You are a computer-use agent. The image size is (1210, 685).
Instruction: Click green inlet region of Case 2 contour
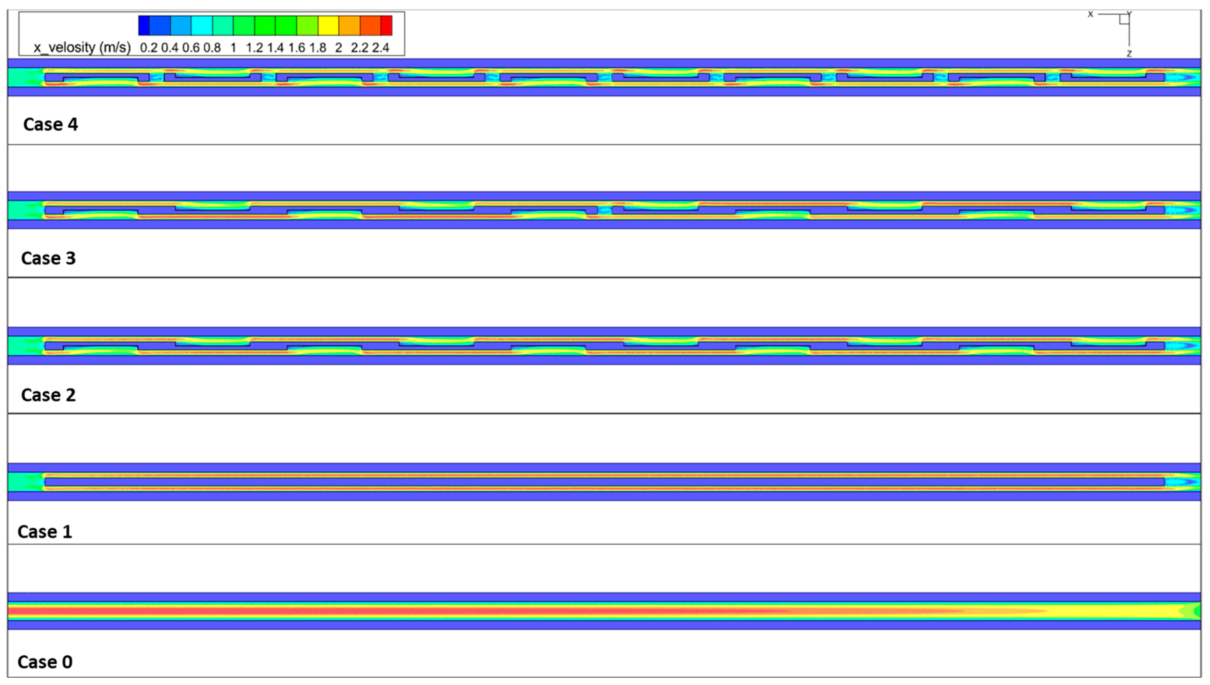(x=19, y=346)
